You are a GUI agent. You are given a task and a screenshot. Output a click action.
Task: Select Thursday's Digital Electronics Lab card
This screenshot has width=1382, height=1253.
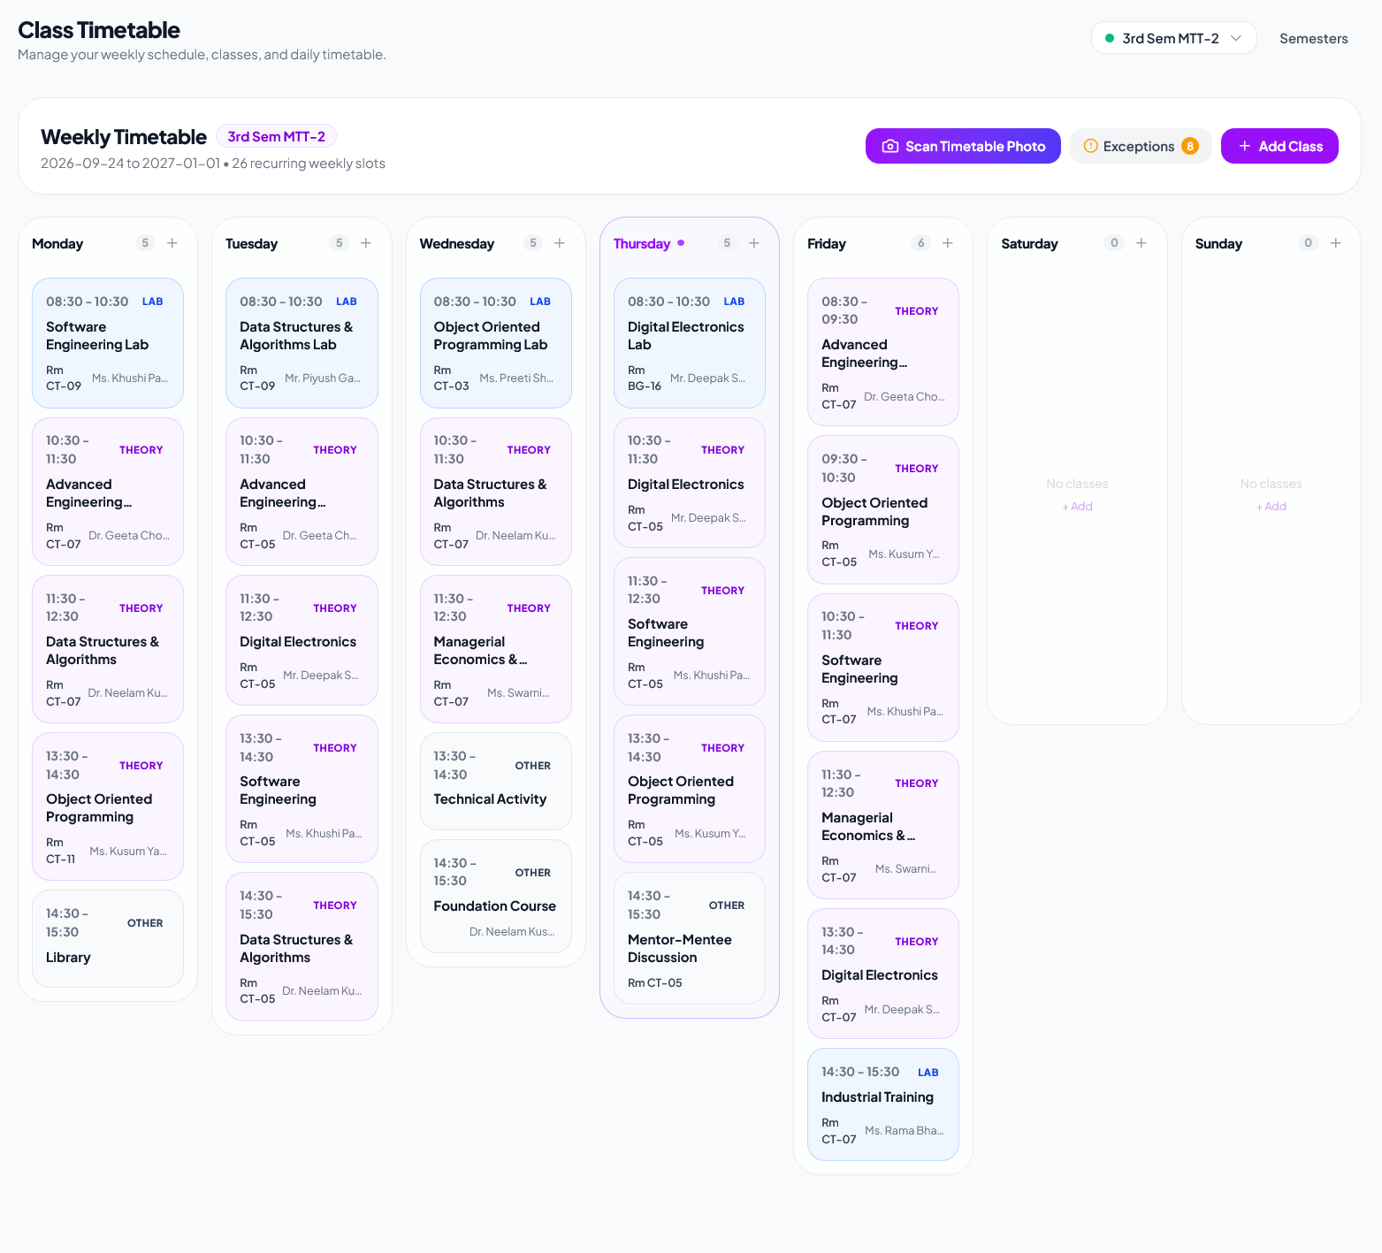click(x=690, y=343)
